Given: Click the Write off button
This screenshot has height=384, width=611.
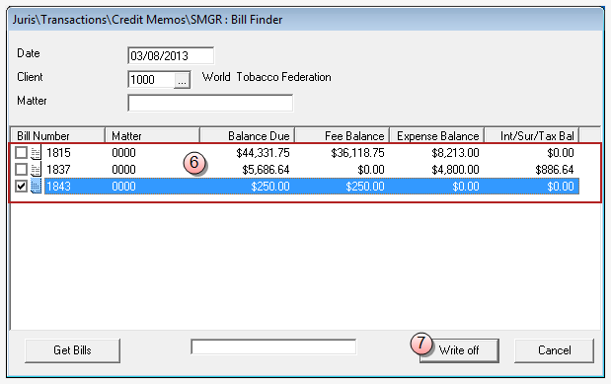Looking at the screenshot, I should pyautogui.click(x=459, y=350).
